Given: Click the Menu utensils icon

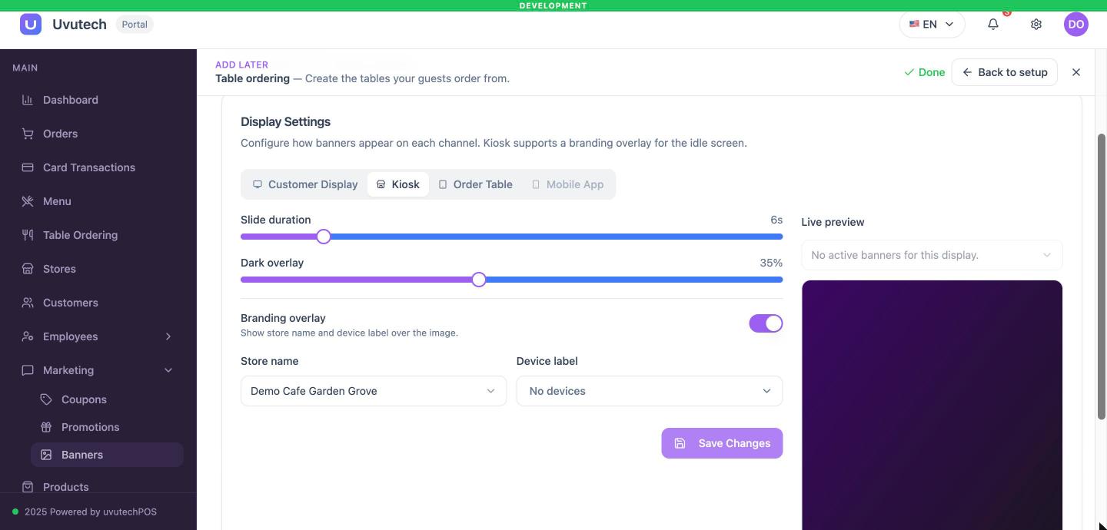Looking at the screenshot, I should (x=28, y=201).
